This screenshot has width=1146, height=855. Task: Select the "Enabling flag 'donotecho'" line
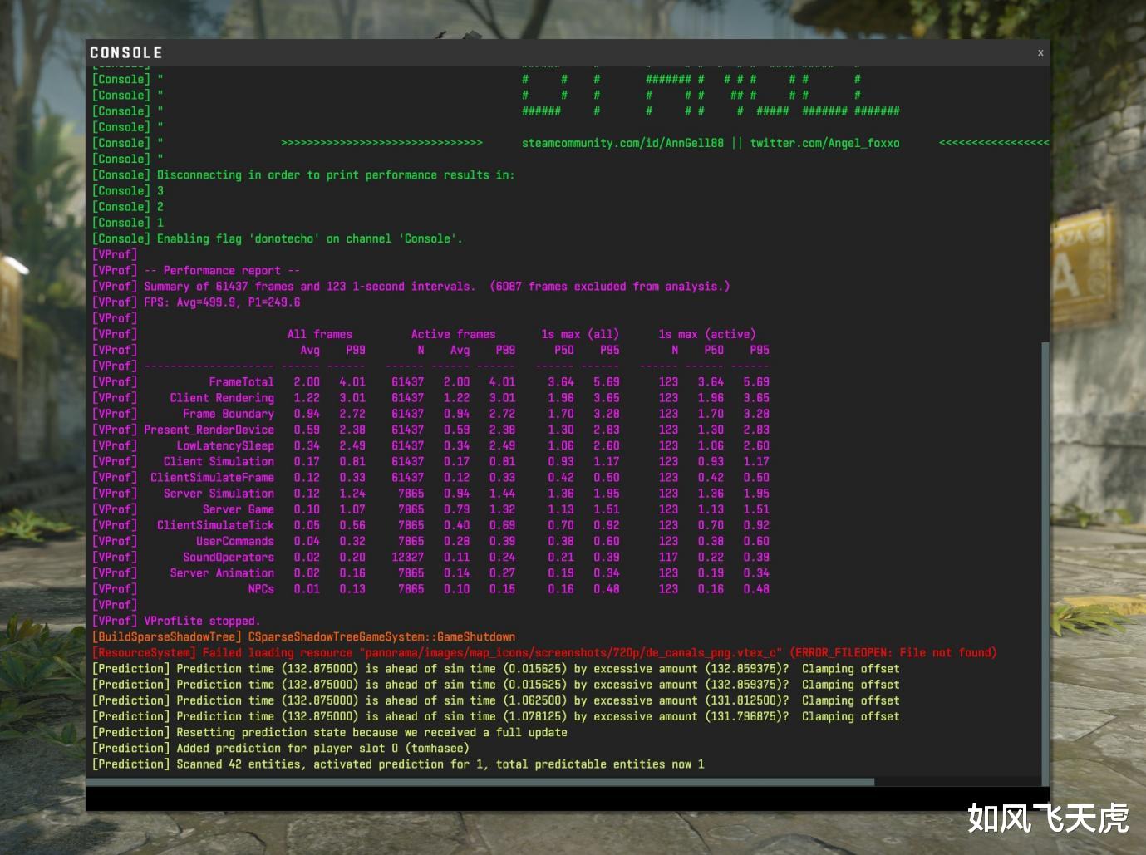click(278, 239)
